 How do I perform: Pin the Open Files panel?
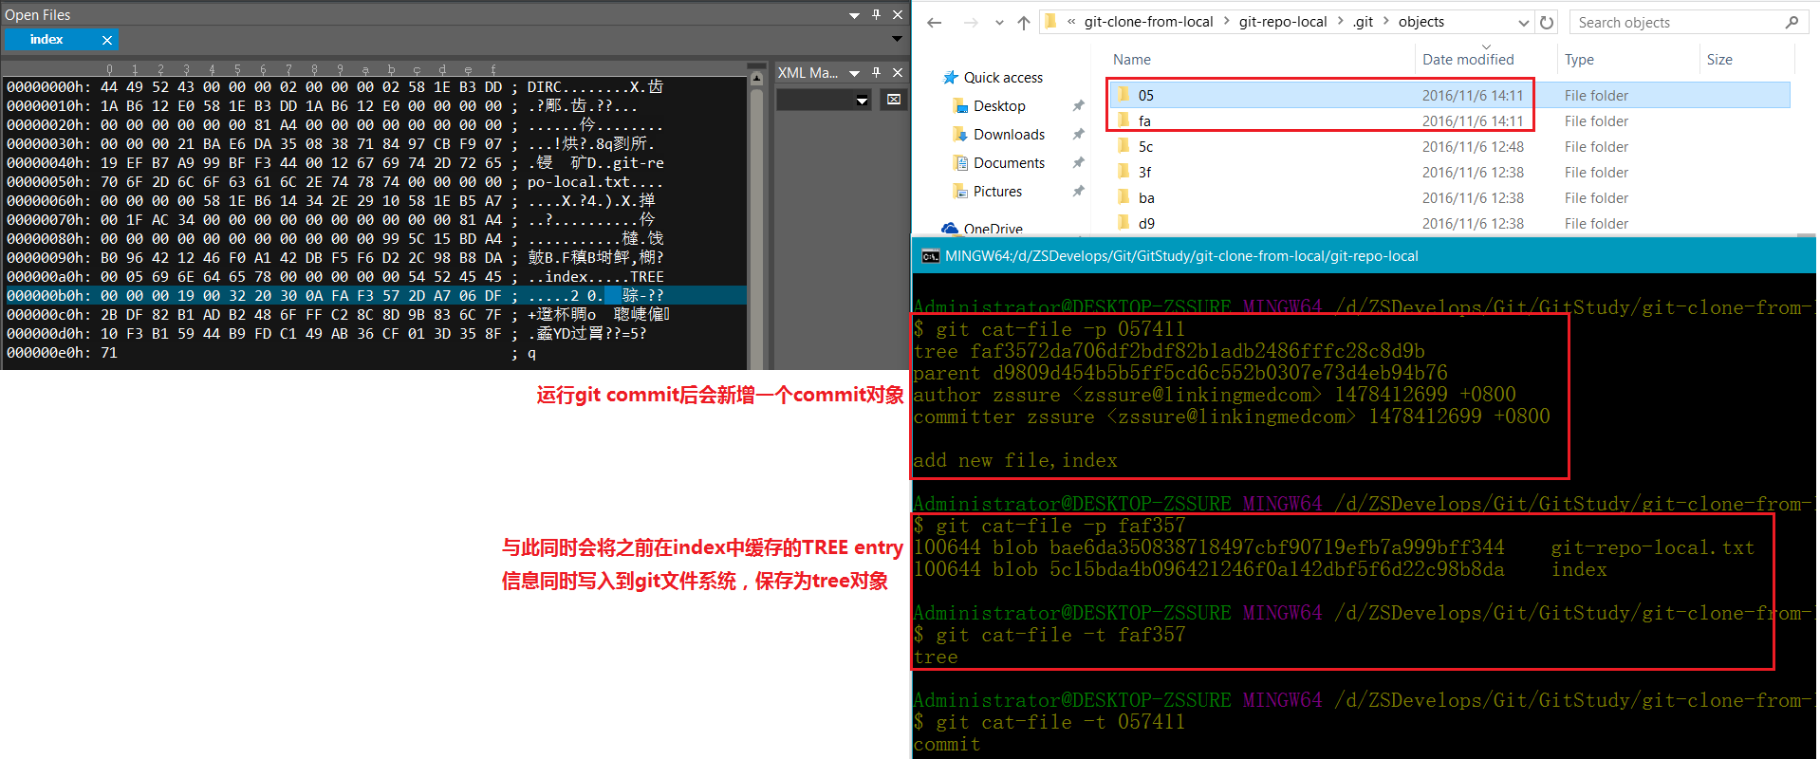coord(876,14)
